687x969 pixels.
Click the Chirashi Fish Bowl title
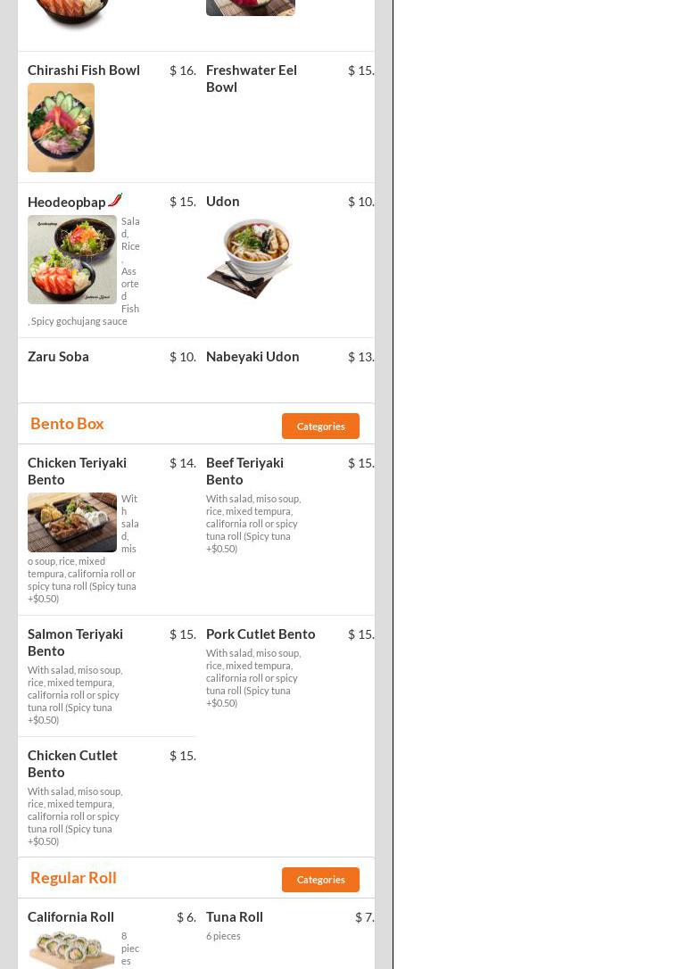click(x=84, y=70)
